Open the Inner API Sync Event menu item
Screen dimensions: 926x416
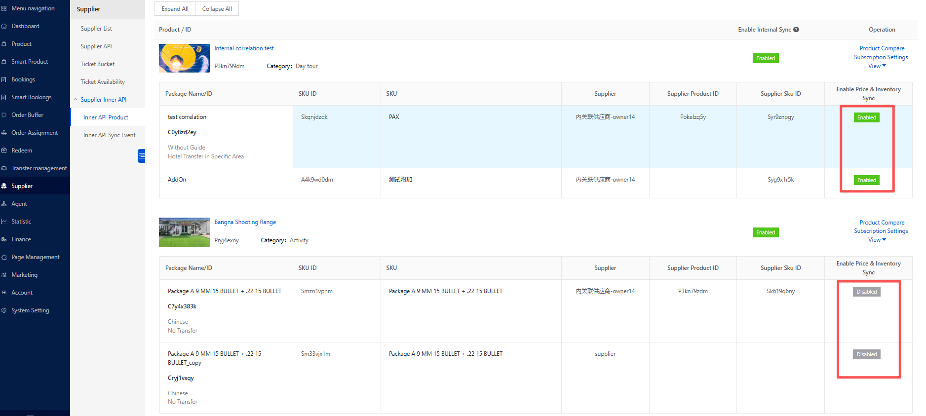pos(109,135)
